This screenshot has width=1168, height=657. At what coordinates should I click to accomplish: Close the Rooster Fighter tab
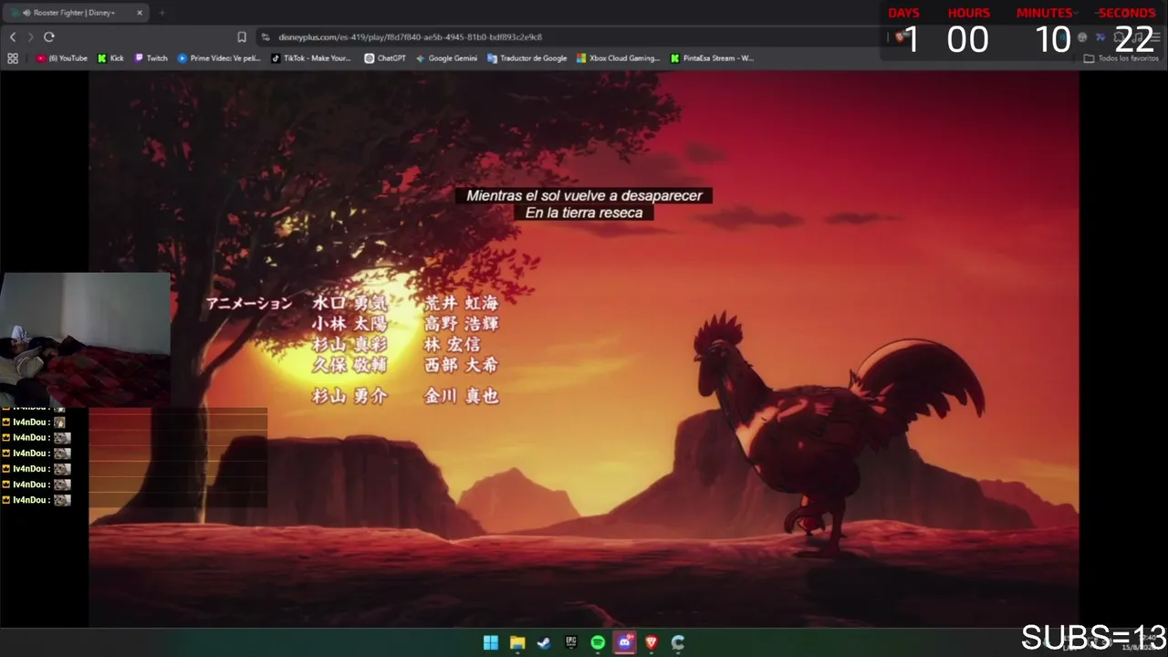pyautogui.click(x=140, y=13)
